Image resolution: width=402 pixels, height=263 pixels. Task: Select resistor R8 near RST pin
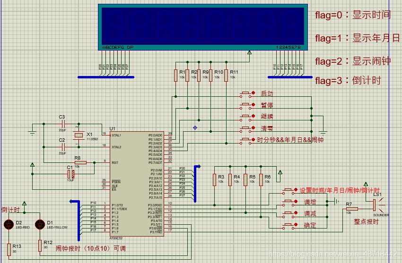(81, 163)
